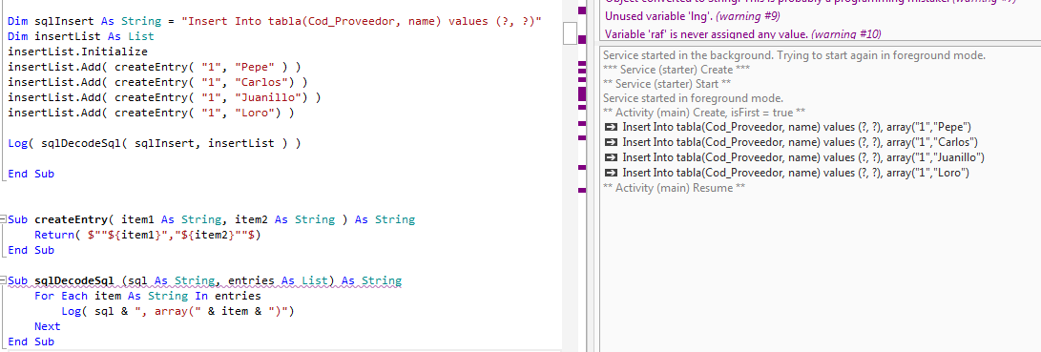1041x352 pixels.
Task: Select log text ending with array("1","Carlos")
Action: click(800, 142)
